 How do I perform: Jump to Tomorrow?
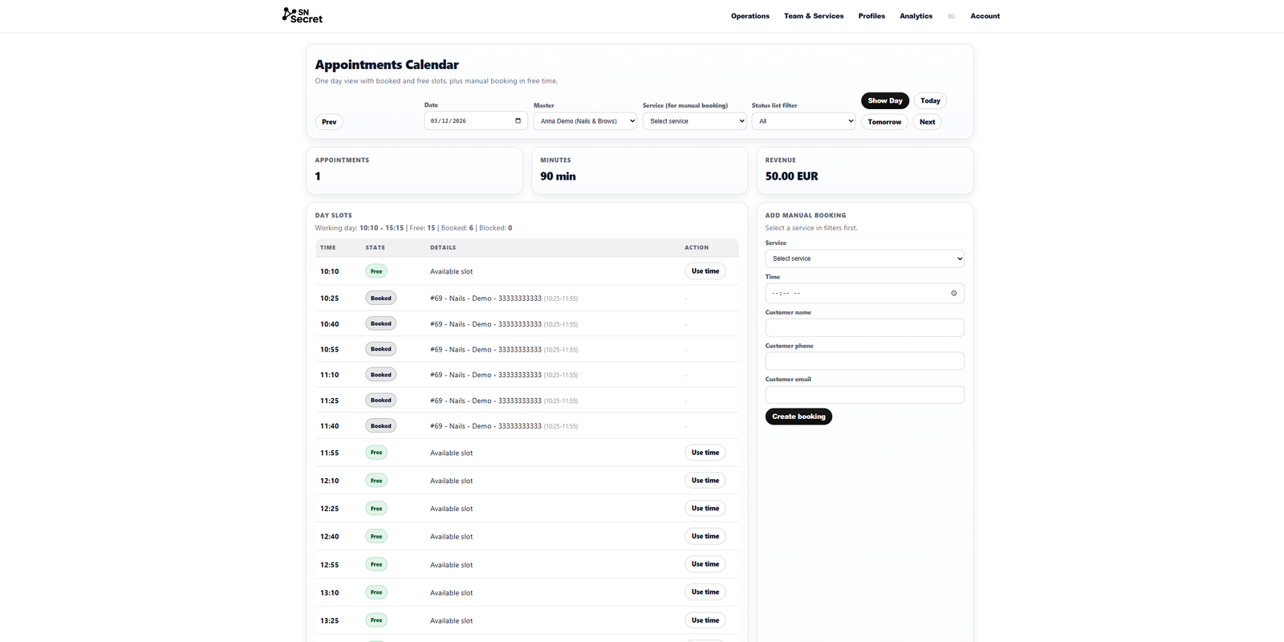pos(884,122)
